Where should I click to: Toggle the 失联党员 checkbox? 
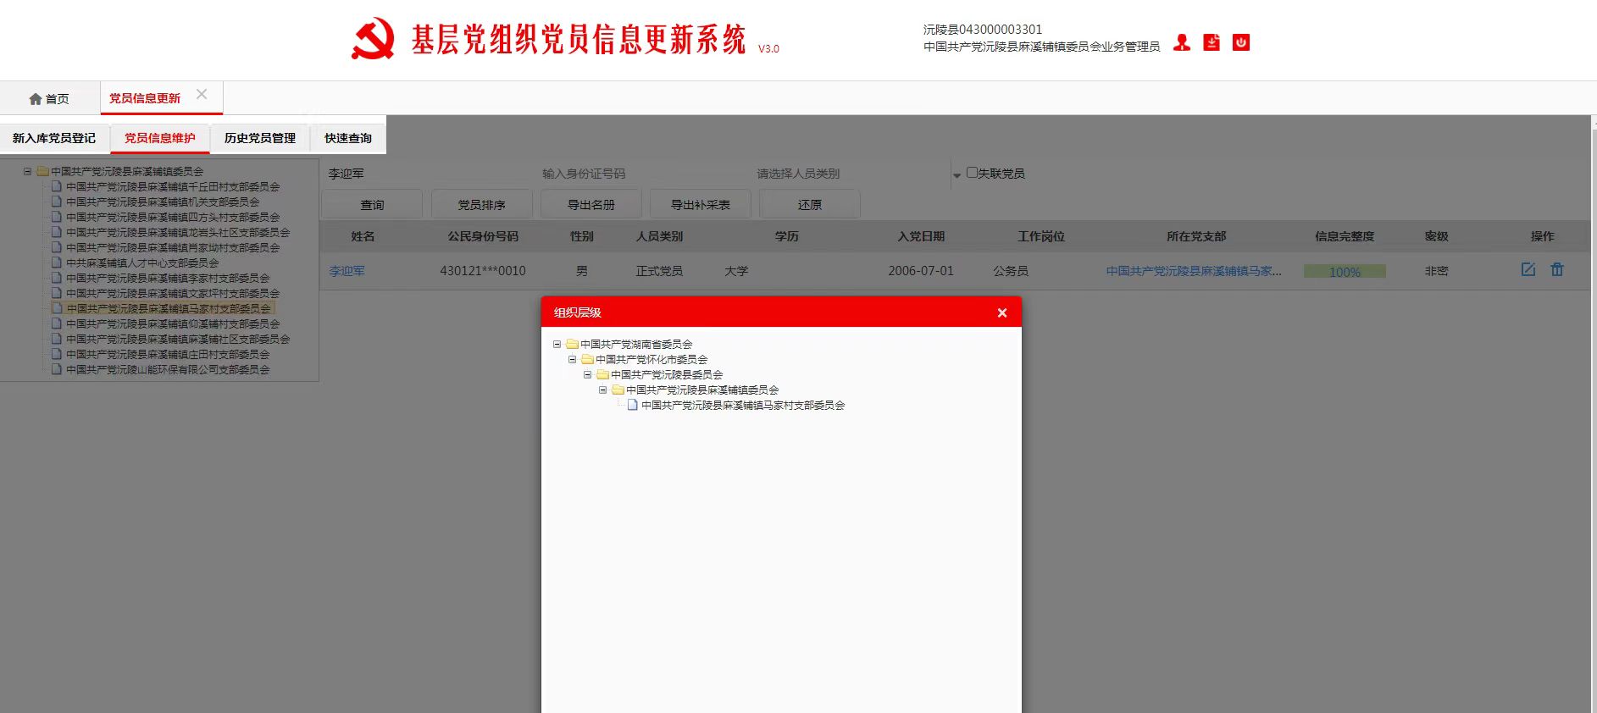point(972,173)
